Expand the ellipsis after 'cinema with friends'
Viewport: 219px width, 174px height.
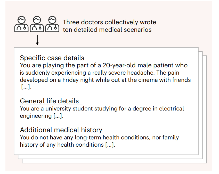pyautogui.click(x=26, y=87)
